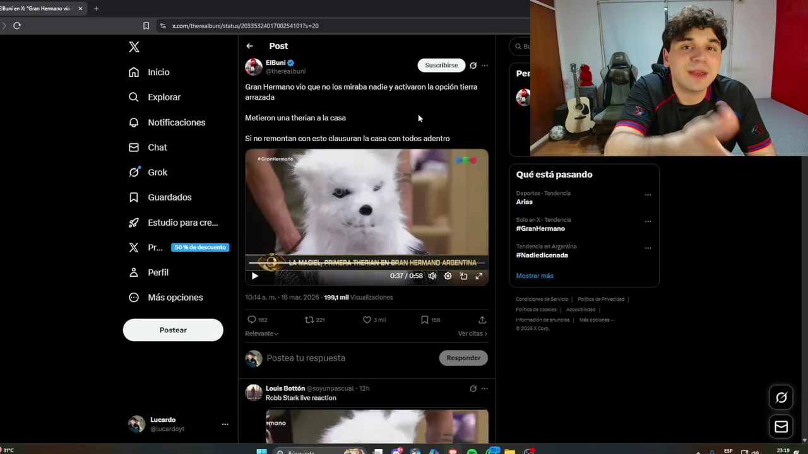Open Condiciones de Servicio link
808x454 pixels.
pos(542,300)
